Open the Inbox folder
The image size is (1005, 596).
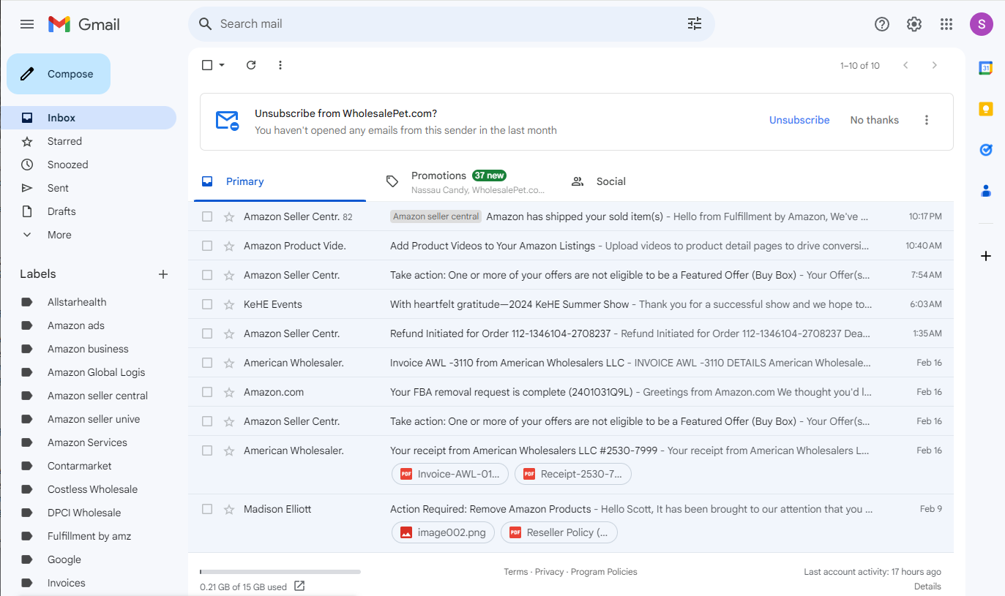pyautogui.click(x=88, y=118)
